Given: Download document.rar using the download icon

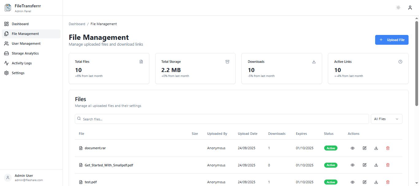Looking at the screenshot, I should point(376,148).
